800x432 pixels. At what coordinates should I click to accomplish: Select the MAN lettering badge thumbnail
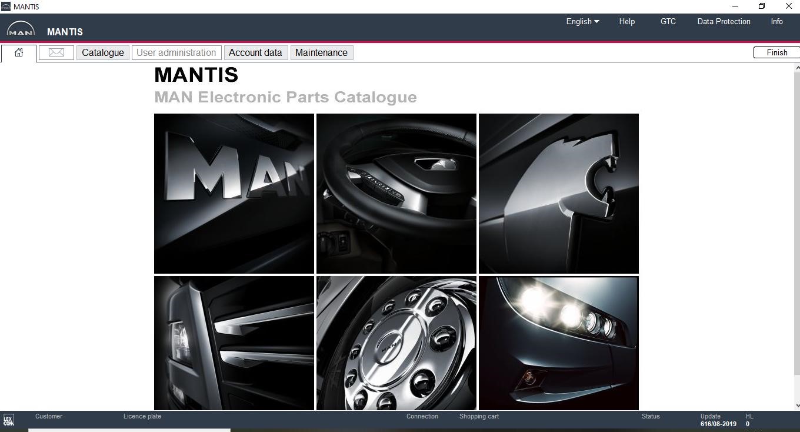234,194
